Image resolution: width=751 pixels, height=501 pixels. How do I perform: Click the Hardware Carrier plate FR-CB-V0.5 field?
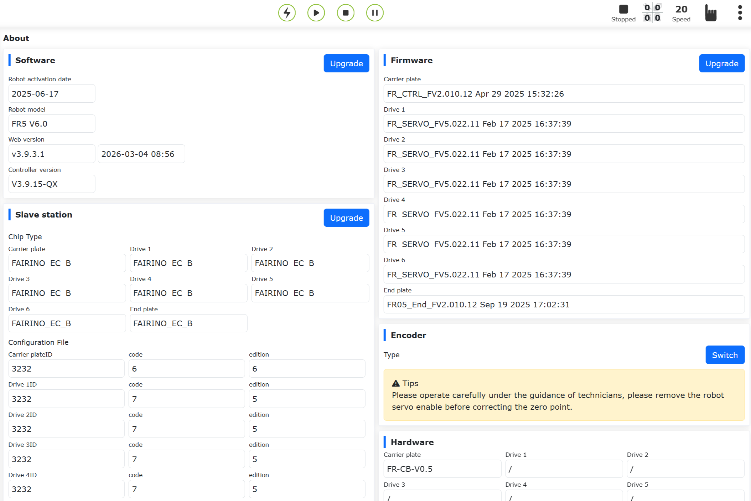point(442,469)
